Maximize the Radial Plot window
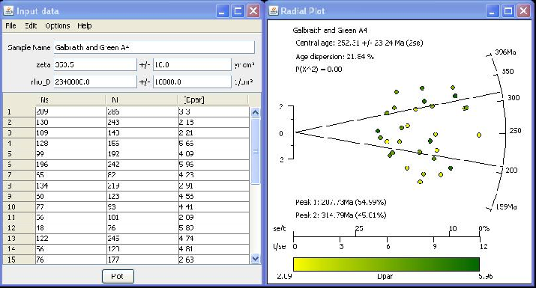 [x=508, y=11]
